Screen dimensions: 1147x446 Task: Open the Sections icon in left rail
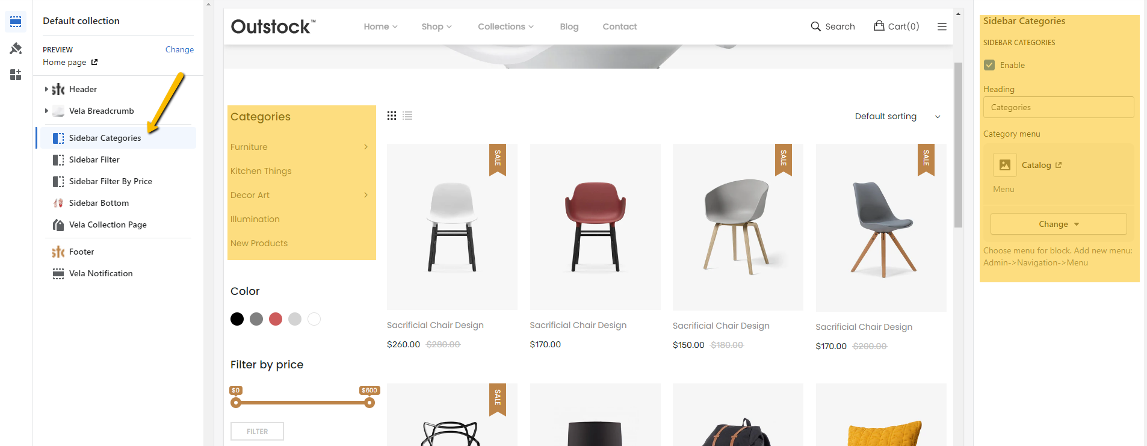[16, 22]
